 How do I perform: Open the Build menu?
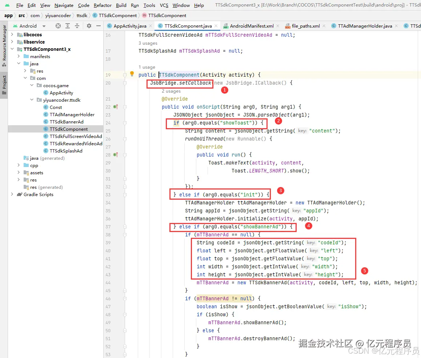[121, 5]
